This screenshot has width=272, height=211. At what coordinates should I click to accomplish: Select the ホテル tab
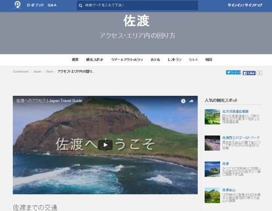click(155, 59)
